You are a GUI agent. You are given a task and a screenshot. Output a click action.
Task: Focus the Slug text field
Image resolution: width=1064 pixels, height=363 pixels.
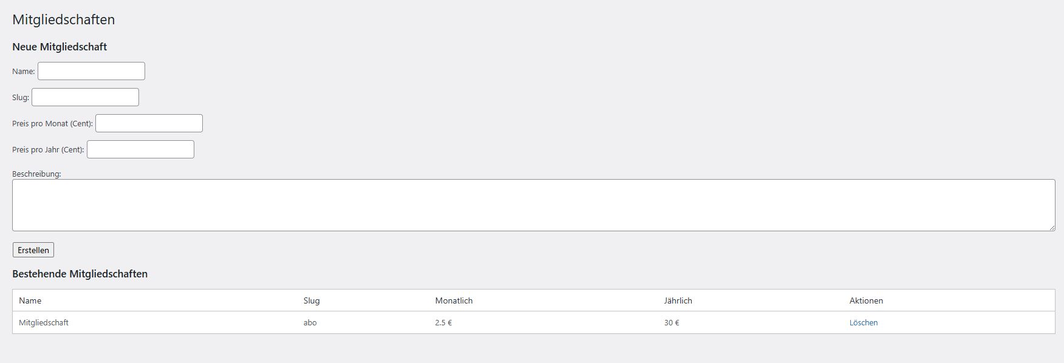(85, 97)
